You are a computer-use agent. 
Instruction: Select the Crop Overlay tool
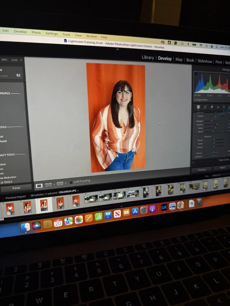(x=205, y=107)
